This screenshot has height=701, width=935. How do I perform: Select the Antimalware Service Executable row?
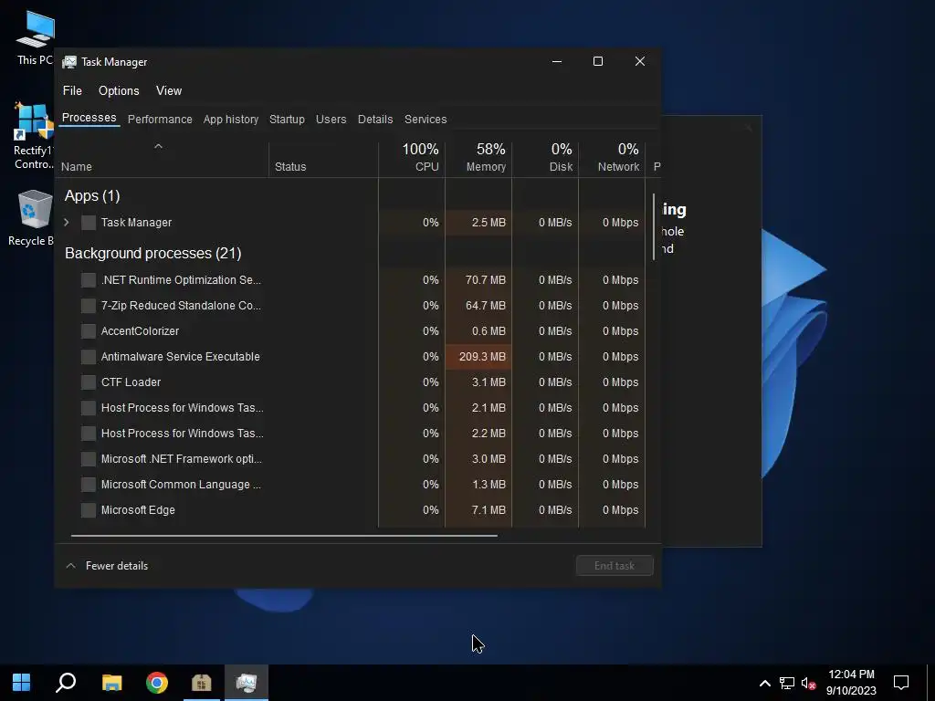(350, 357)
